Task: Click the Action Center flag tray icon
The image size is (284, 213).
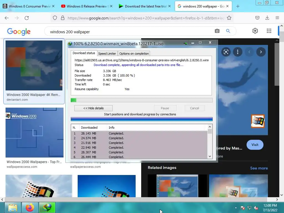Action: point(242,208)
